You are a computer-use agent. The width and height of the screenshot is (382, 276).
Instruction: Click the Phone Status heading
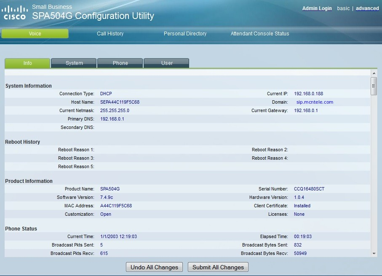pyautogui.click(x=21, y=229)
